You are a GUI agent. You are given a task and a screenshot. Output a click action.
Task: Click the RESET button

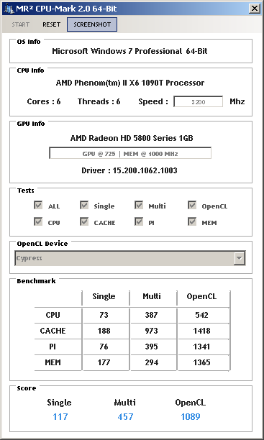[x=51, y=24]
